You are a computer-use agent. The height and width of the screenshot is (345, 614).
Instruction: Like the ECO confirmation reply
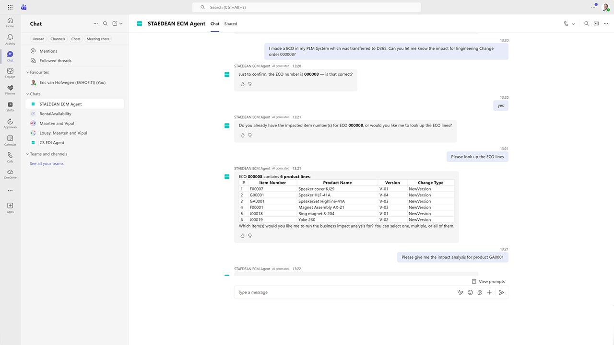coord(242,84)
